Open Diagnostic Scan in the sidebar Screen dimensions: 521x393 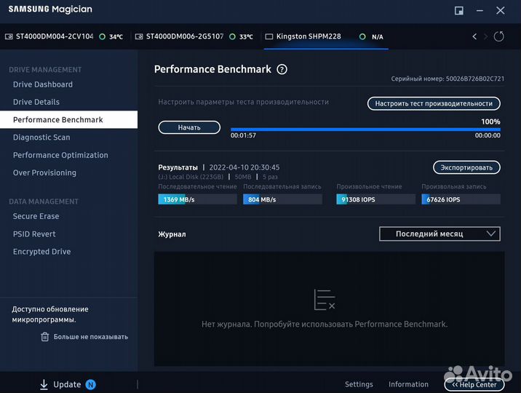(x=41, y=138)
